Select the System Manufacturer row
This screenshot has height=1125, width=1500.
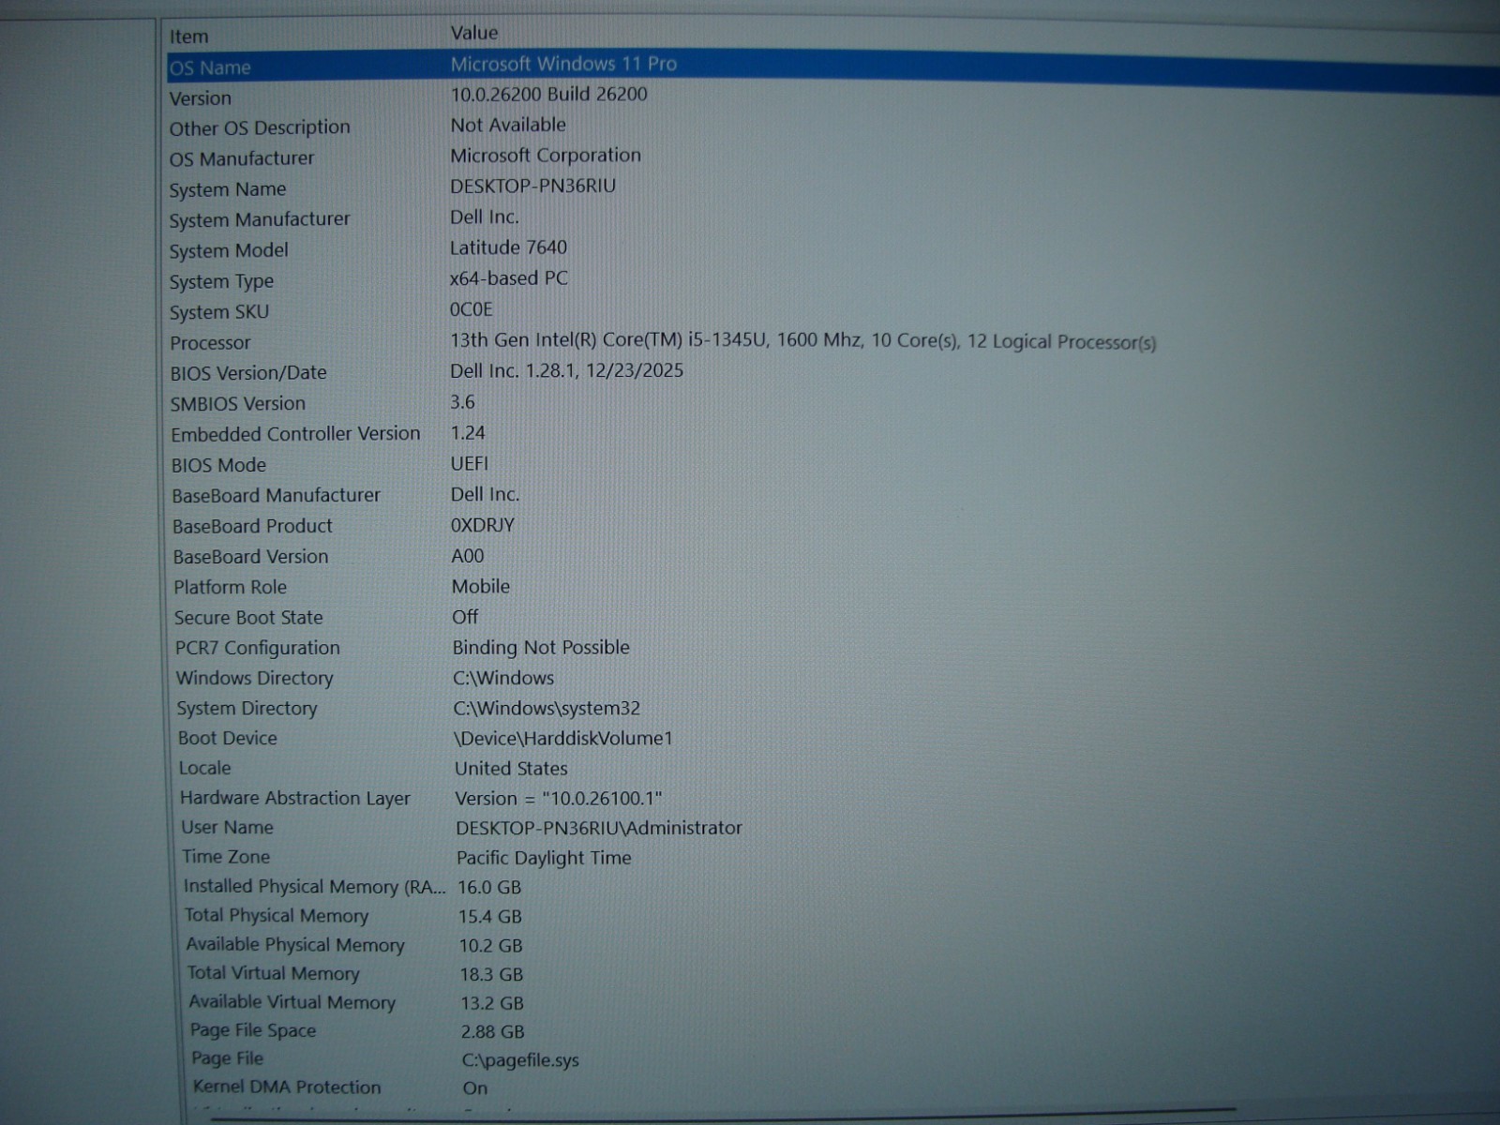pos(260,219)
